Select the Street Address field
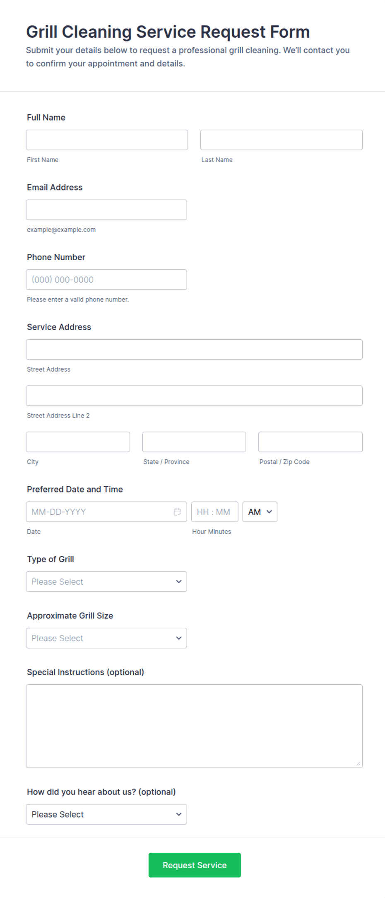Screen dimensions: 385x898 coord(194,350)
